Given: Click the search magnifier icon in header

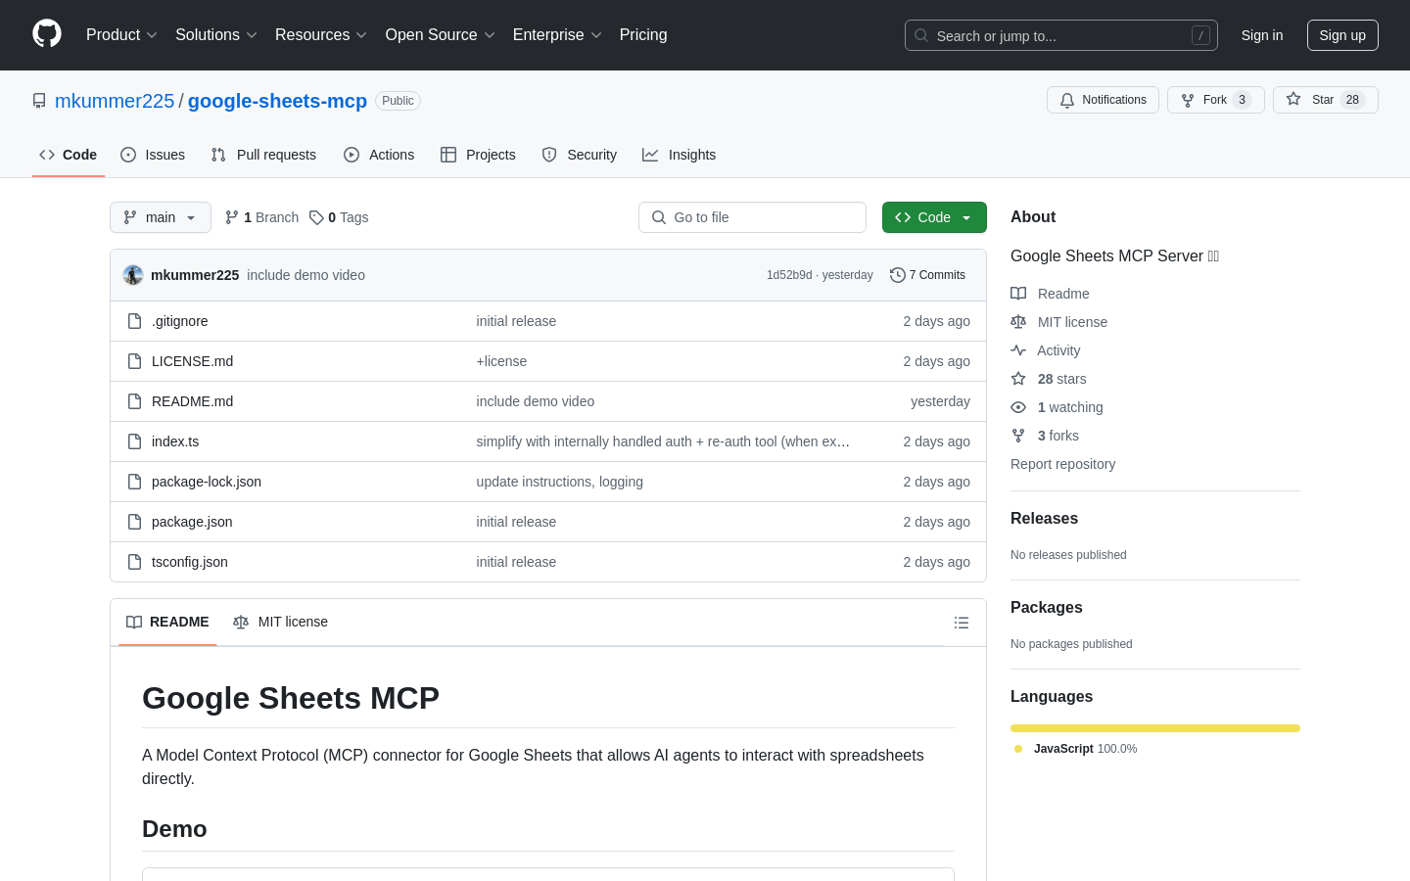Looking at the screenshot, I should pyautogui.click(x=921, y=35).
